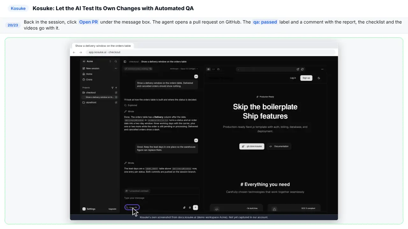Image resolution: width=408 pixels, height=229 pixels.
Task: Refresh the preview with the reload icon
Action: click(302, 69)
